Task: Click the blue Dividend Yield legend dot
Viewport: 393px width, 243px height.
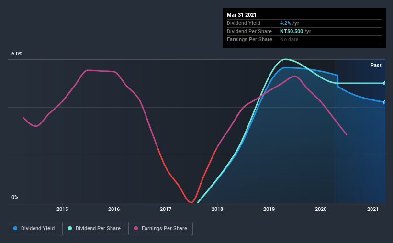Action: tap(15, 228)
